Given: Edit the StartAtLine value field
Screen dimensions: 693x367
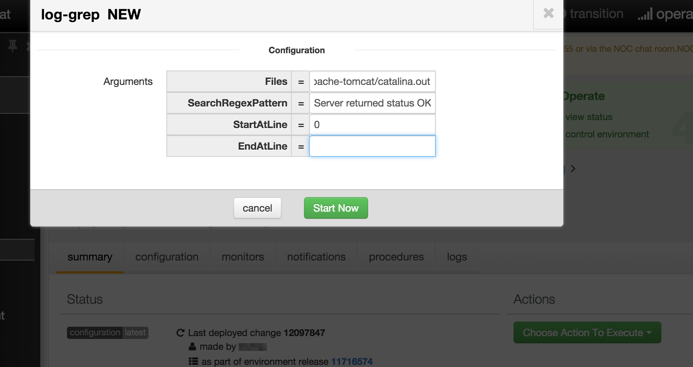Looking at the screenshot, I should pyautogui.click(x=372, y=125).
